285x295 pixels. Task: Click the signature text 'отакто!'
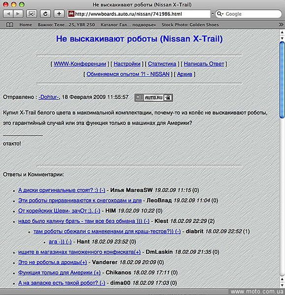click(x=12, y=143)
